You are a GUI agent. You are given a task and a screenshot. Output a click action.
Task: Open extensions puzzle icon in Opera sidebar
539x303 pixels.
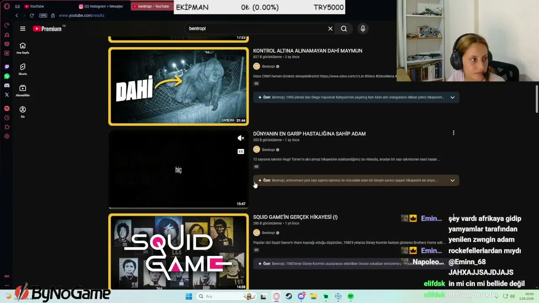[x=7, y=127]
